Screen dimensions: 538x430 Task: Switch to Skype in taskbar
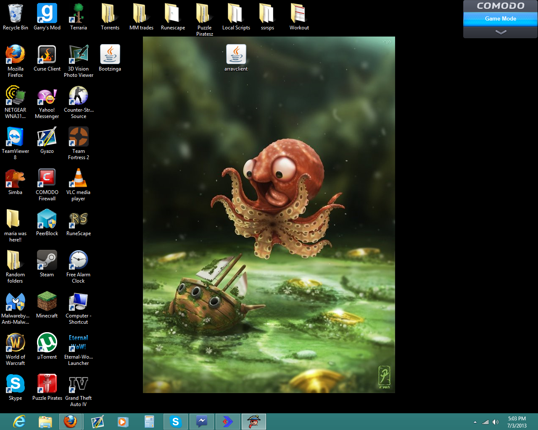(176, 422)
